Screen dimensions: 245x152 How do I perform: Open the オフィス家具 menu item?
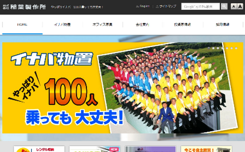(x=102, y=25)
